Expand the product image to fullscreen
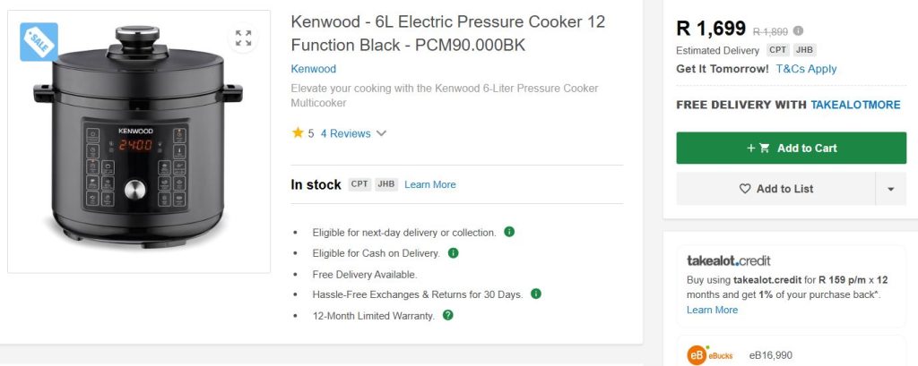Screen dimensions: 918x366 (x=243, y=38)
